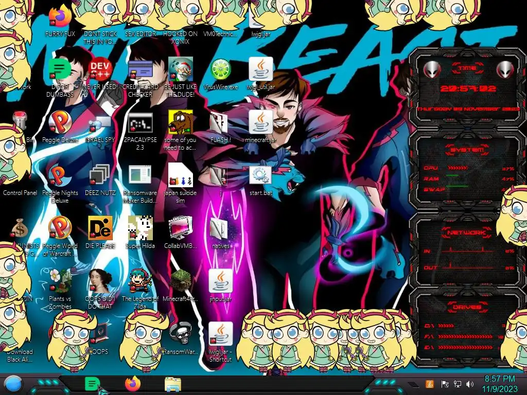Launch Plants vs Zombies shortcut
527x395 pixels.
[60, 281]
